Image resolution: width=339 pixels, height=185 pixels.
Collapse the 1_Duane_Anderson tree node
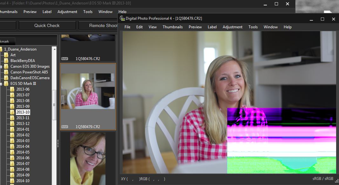[x=0, y=49]
